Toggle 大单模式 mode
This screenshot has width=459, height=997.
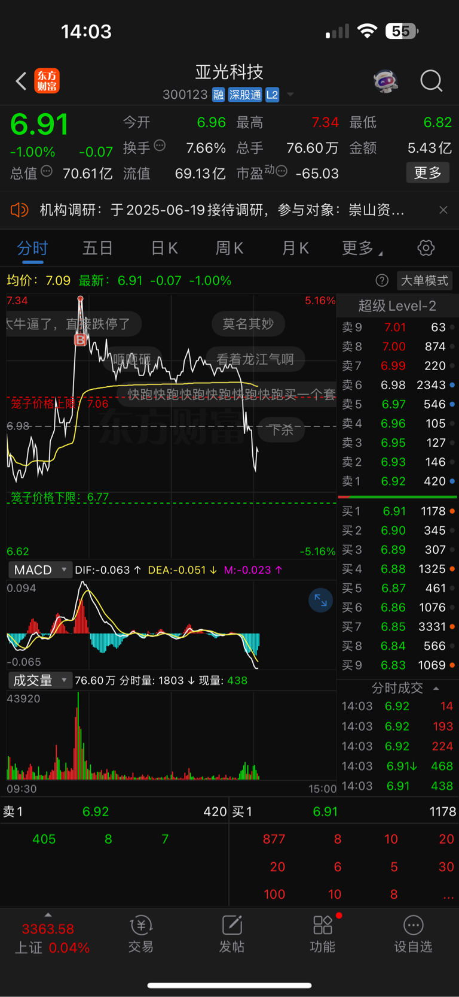point(424,280)
